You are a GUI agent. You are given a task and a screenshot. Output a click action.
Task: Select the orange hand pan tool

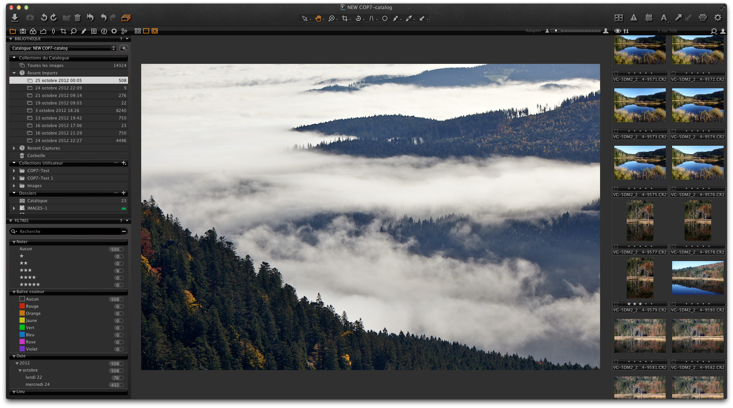coord(318,18)
